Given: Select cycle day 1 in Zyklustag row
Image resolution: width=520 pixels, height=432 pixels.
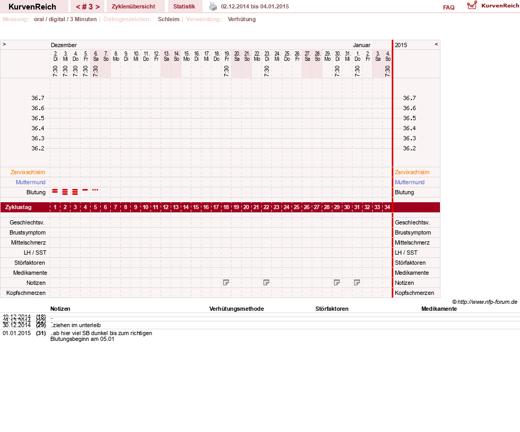Looking at the screenshot, I should click(55, 207).
